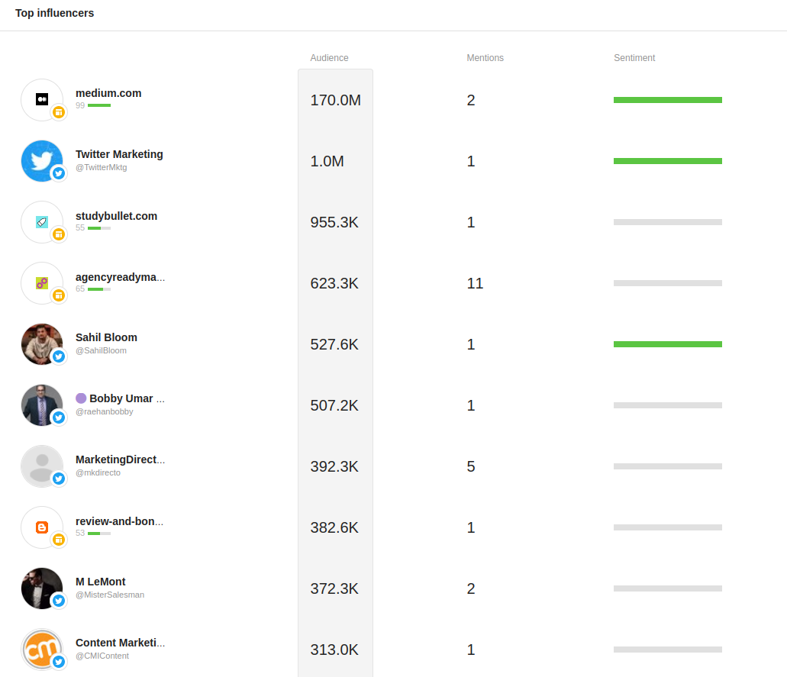787x677 pixels.
Task: Click handle @CMIContent
Action: (102, 656)
